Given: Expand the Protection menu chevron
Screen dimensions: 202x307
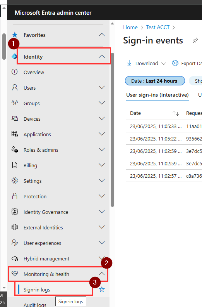Looking at the screenshot, I should 102,196.
